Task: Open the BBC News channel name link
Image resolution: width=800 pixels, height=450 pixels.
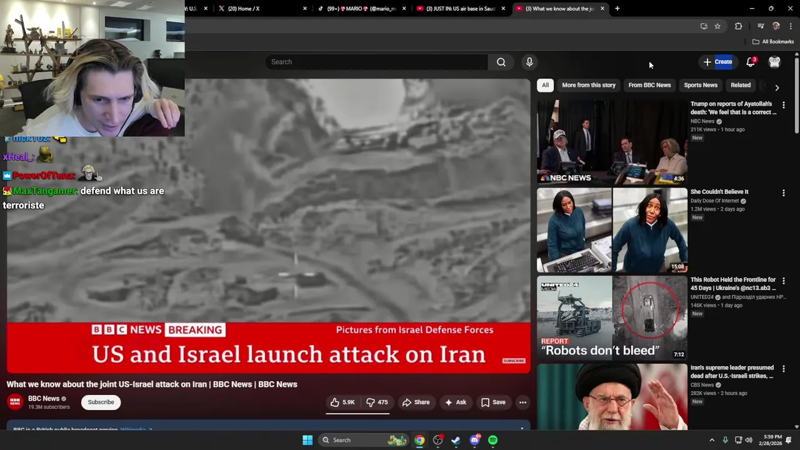Action: point(44,399)
